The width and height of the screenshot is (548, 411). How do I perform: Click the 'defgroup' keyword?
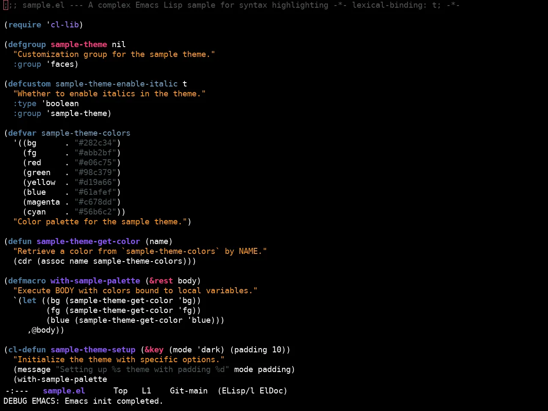click(27, 45)
